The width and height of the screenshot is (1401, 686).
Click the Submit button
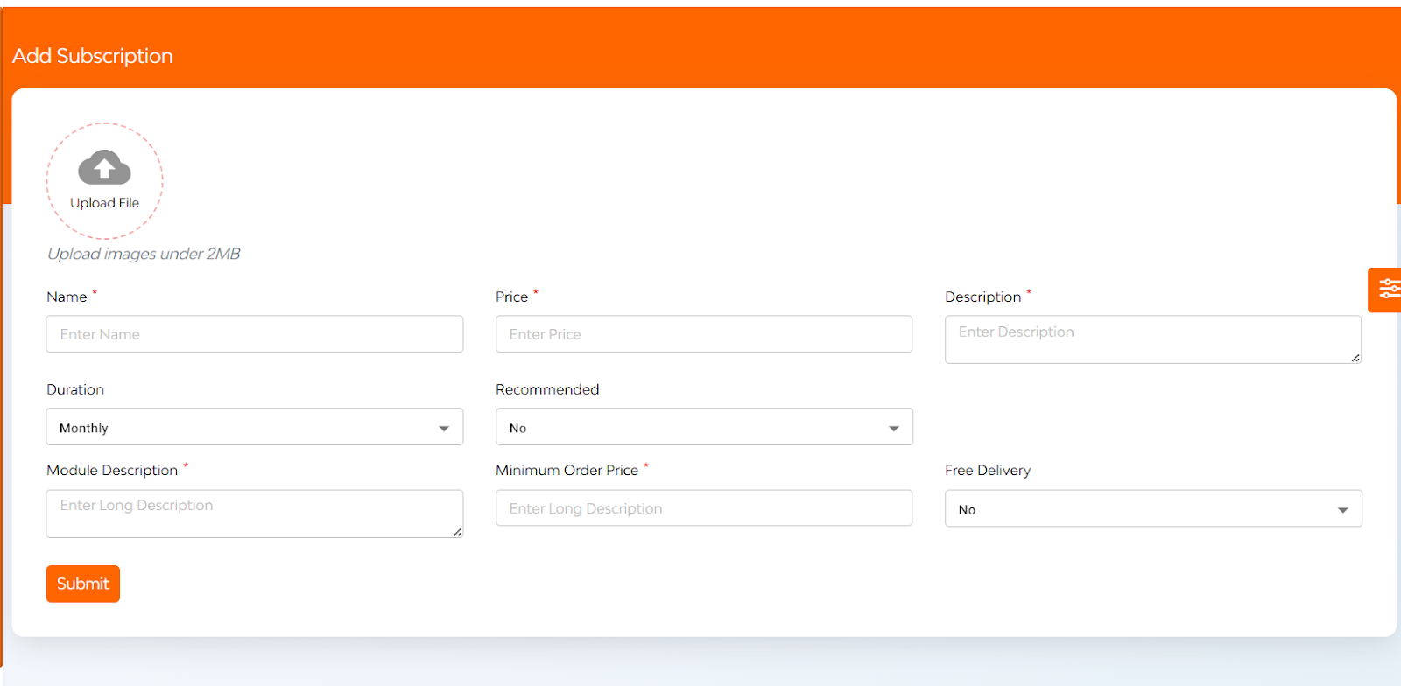(x=83, y=584)
